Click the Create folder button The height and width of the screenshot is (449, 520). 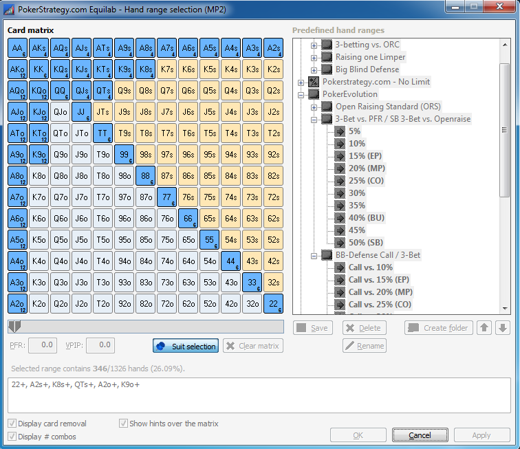(438, 328)
